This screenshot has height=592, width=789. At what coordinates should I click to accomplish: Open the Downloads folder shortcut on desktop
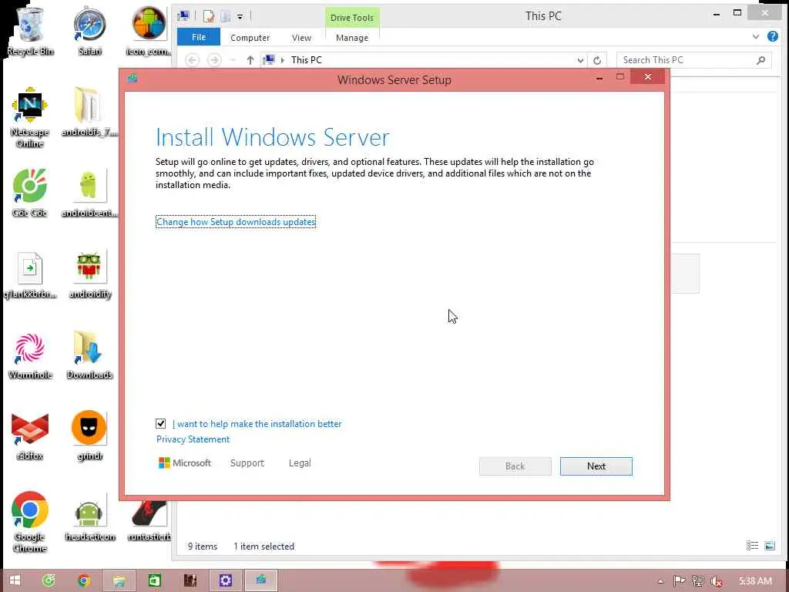(89, 355)
